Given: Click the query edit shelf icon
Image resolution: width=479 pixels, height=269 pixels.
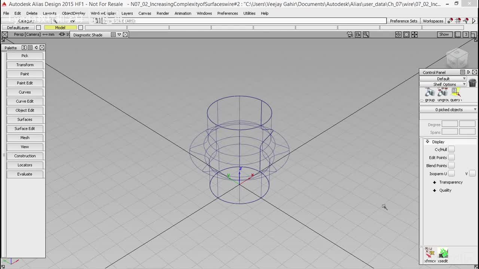Looking at the screenshot, I should [x=455, y=92].
